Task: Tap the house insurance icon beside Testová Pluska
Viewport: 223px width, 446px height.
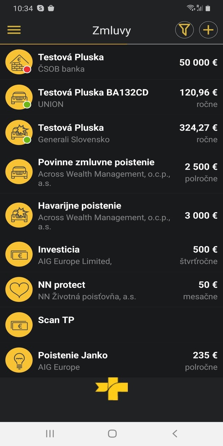Action: [19, 62]
